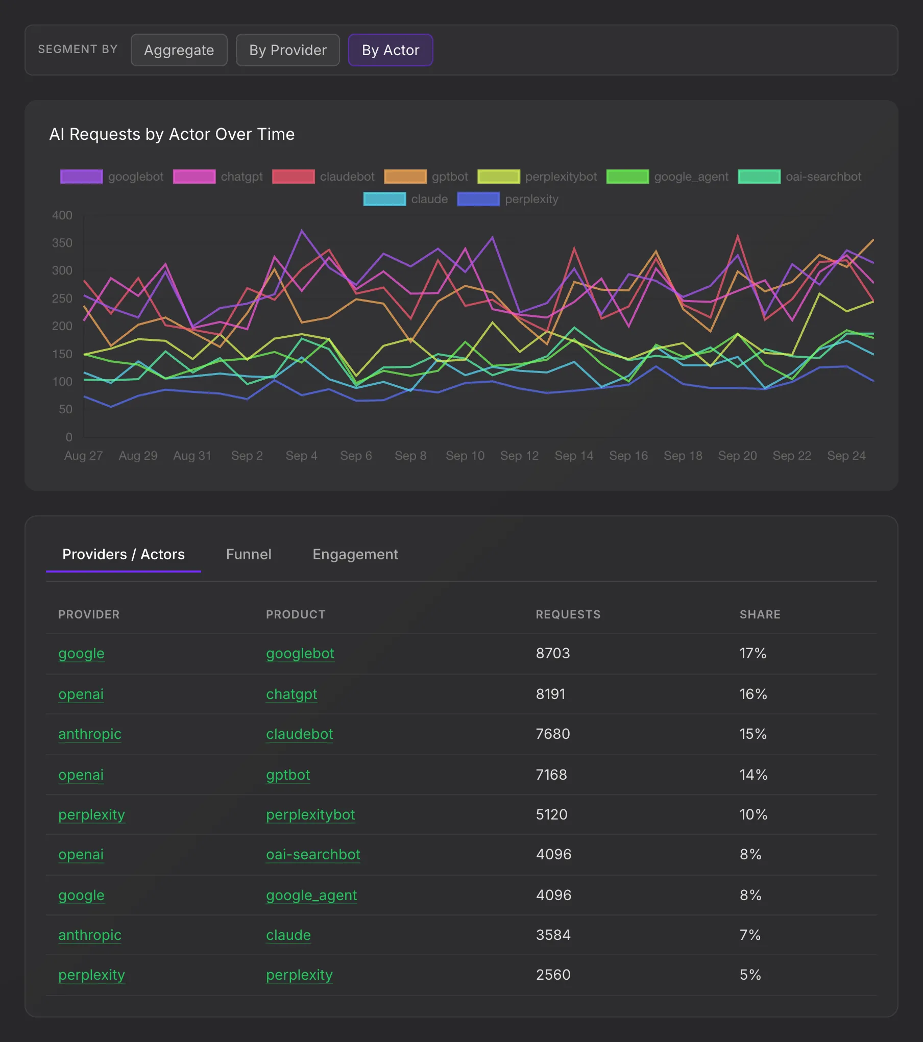
Task: Toggle oai-searchbot legend color swatch
Action: [759, 177]
